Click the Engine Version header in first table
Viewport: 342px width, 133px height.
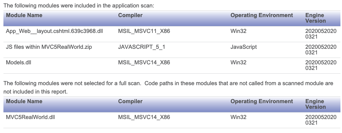(316, 18)
